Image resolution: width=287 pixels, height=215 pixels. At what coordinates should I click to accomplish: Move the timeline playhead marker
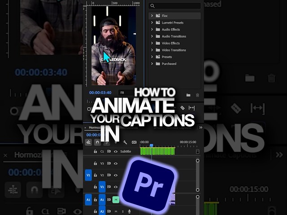[152, 145]
